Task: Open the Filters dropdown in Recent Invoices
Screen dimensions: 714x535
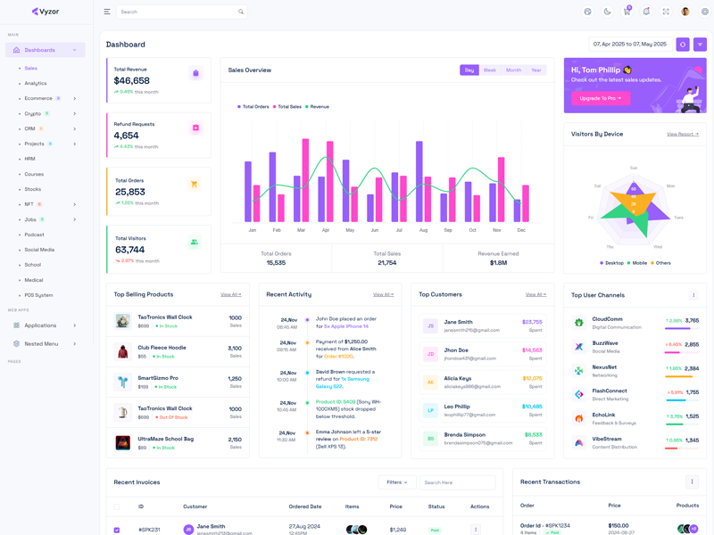Action: 396,482
